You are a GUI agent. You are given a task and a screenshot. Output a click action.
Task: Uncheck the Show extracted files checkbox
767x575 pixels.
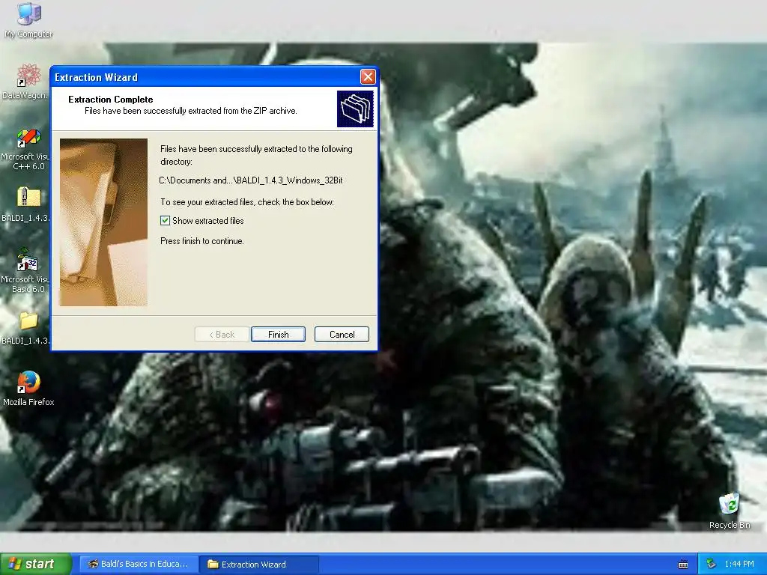pos(166,221)
